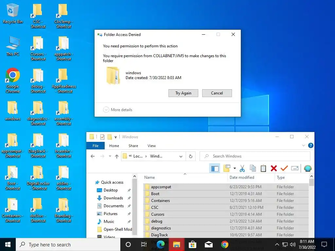The image size is (335, 251).
Task: Click the orange checkmark Properties icon
Action: [284, 168]
